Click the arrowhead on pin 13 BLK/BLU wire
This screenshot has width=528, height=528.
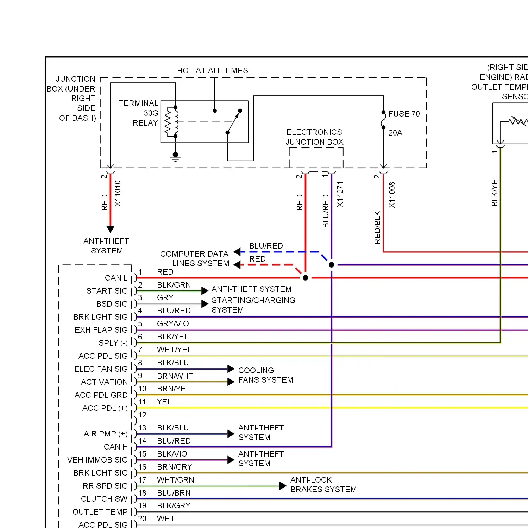tap(231, 434)
